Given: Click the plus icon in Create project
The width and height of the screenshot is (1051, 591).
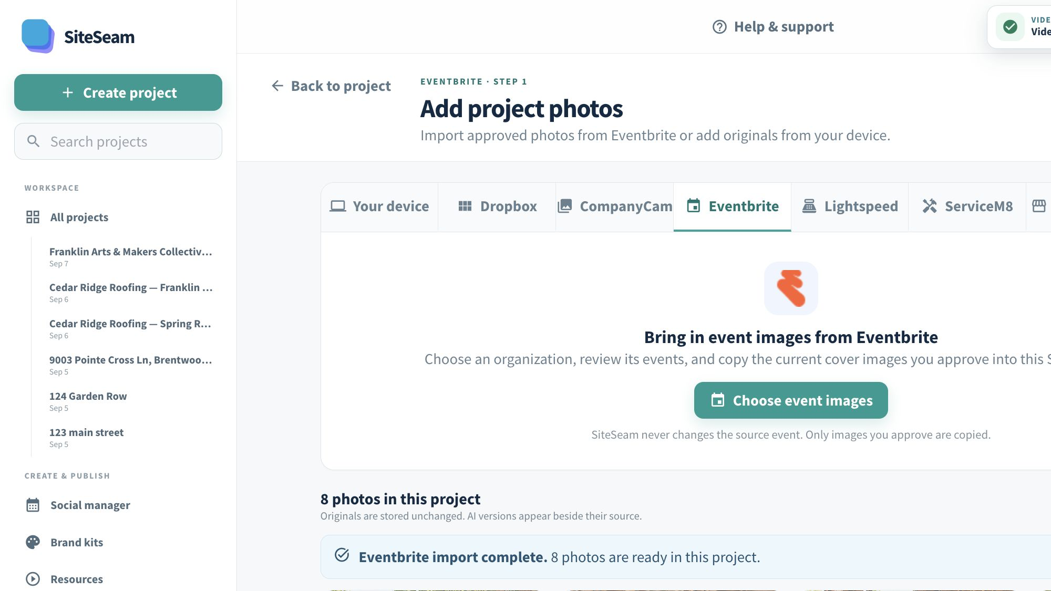Looking at the screenshot, I should pos(68,93).
